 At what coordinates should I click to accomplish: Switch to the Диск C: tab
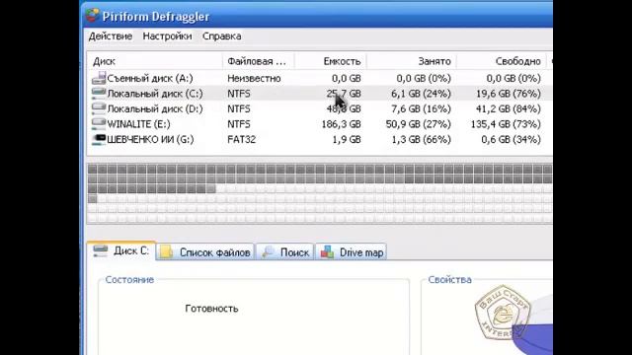121,250
